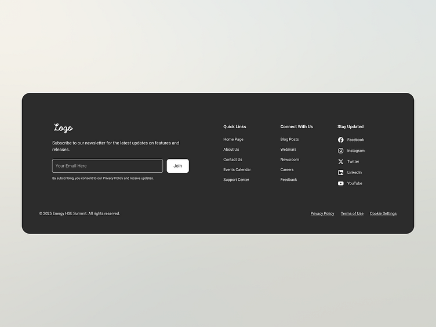Click the cursive Logo in footer

[63, 128]
